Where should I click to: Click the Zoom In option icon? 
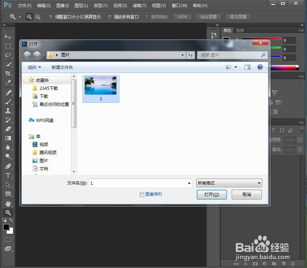click(x=29, y=17)
